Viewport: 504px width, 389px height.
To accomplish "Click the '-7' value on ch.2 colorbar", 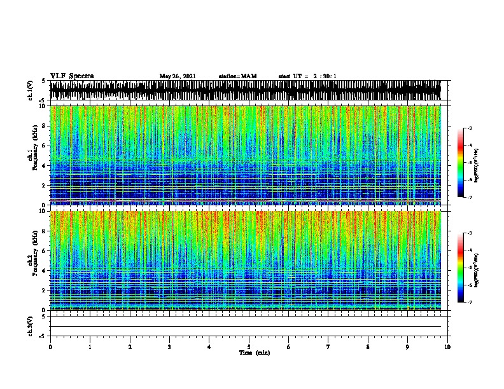I will coord(470,302).
